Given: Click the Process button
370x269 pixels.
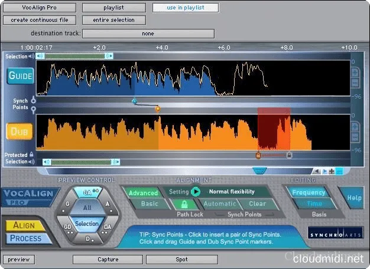Looking at the screenshot, I should click(x=25, y=238).
